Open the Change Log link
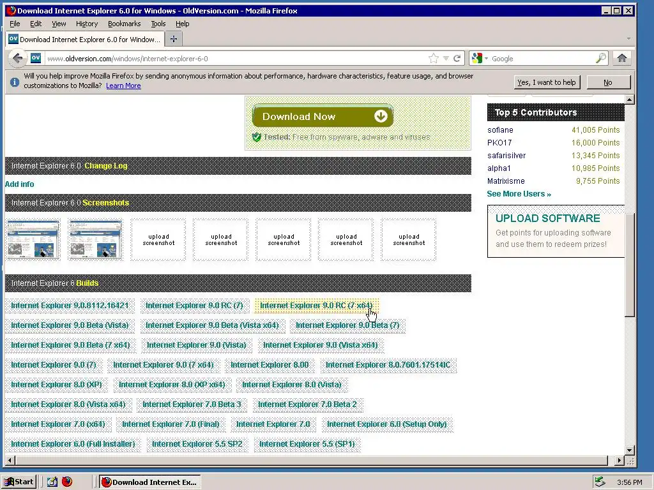The image size is (654, 490). [x=106, y=165]
